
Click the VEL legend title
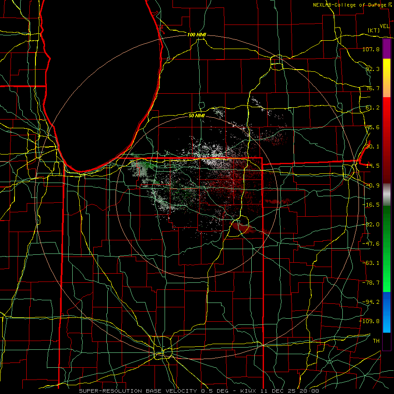point(384,26)
